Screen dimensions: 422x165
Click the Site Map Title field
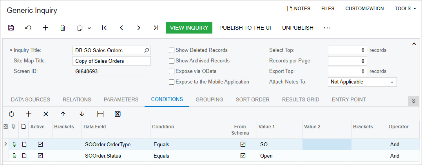click(112, 61)
